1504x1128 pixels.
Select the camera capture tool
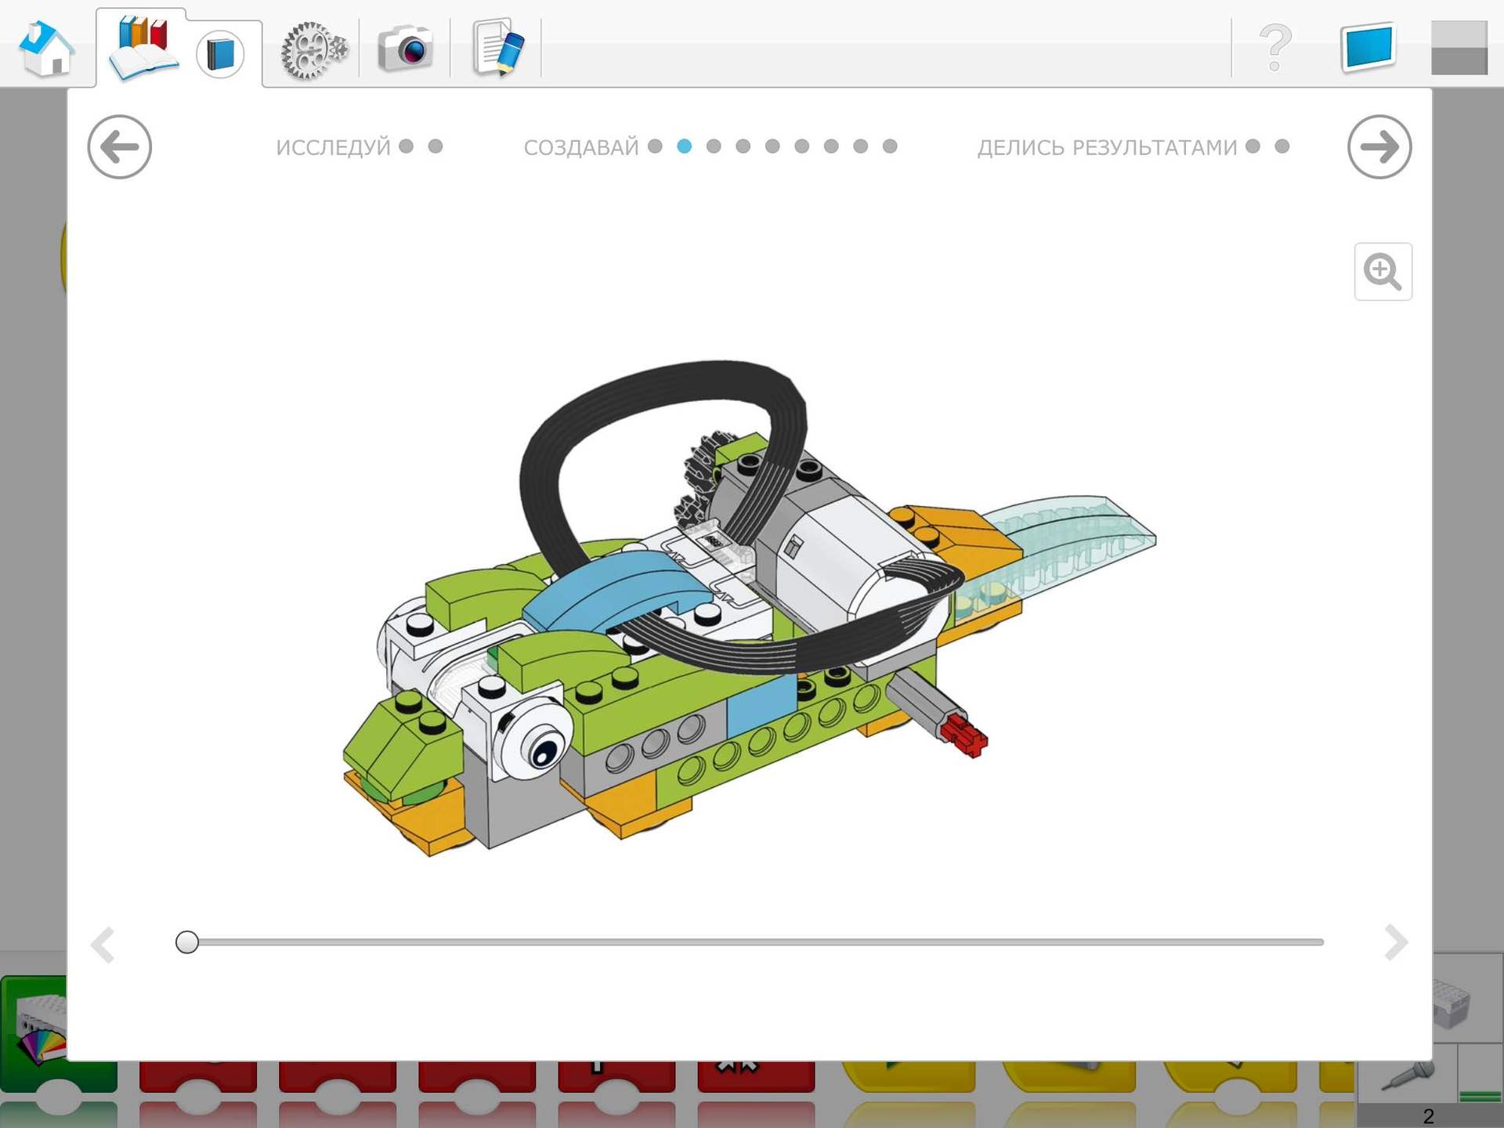point(407,49)
